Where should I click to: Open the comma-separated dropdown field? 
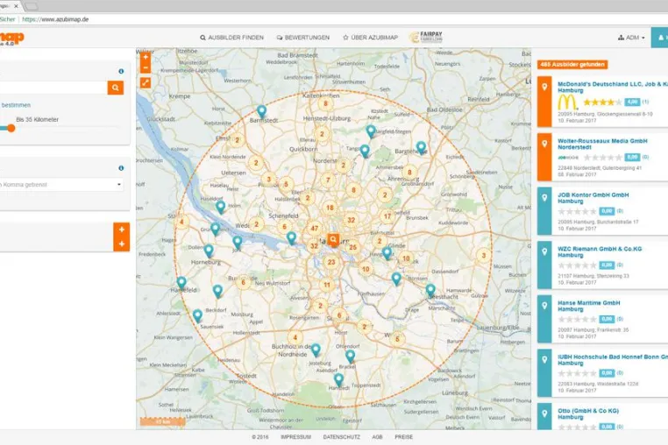60,184
